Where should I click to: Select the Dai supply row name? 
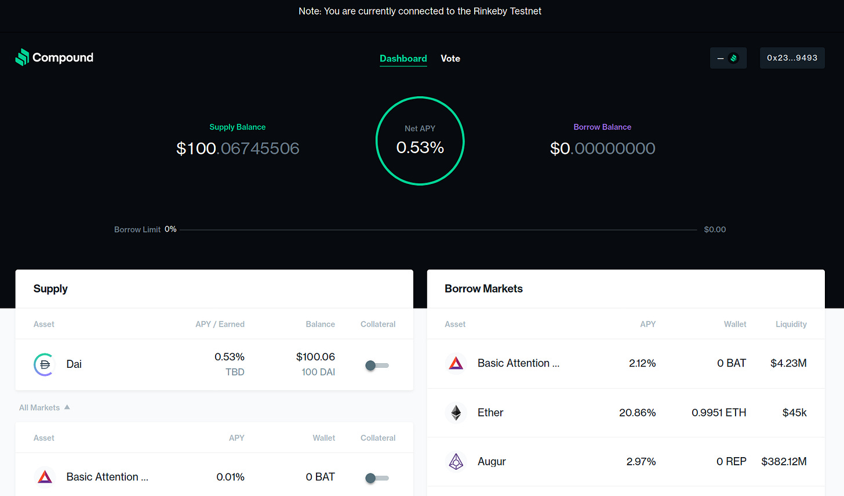point(74,364)
